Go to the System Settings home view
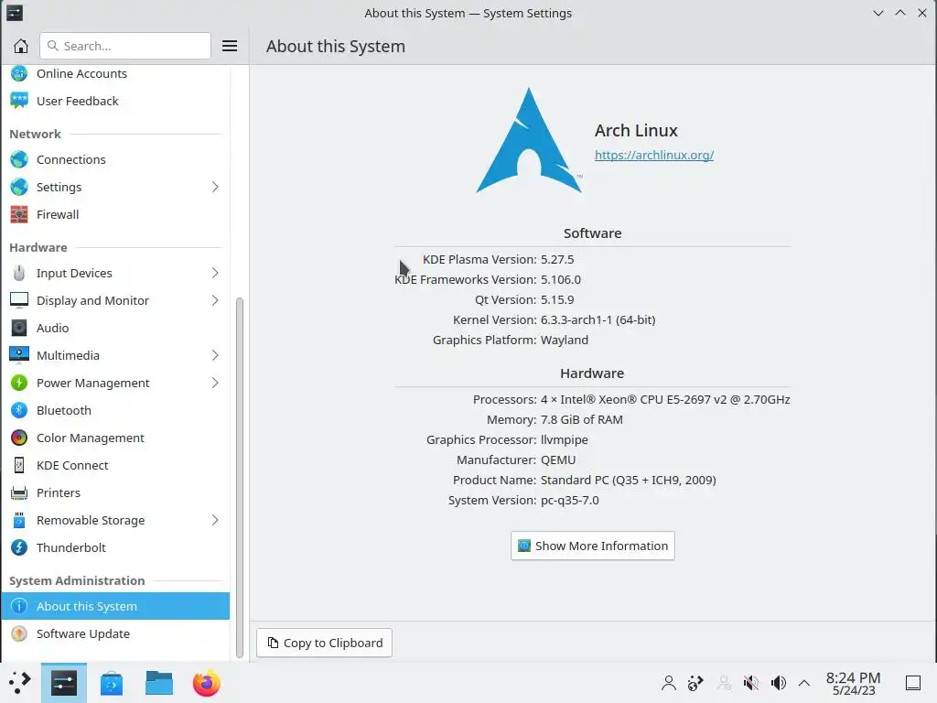This screenshot has width=937, height=703. [21, 46]
